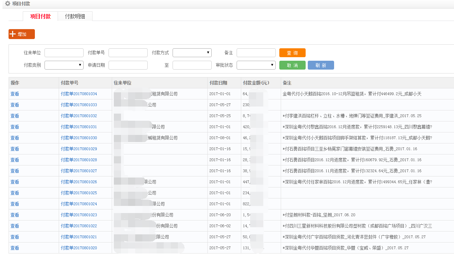Viewport: 454px width, 256px height.
Task: Focus the 备注 text field
Action: pos(256,53)
